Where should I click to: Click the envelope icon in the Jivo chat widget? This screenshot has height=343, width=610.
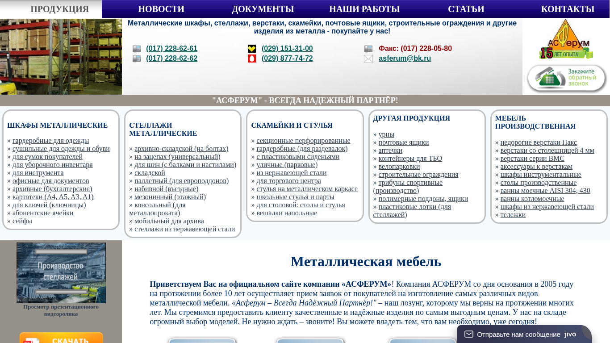tap(468, 335)
